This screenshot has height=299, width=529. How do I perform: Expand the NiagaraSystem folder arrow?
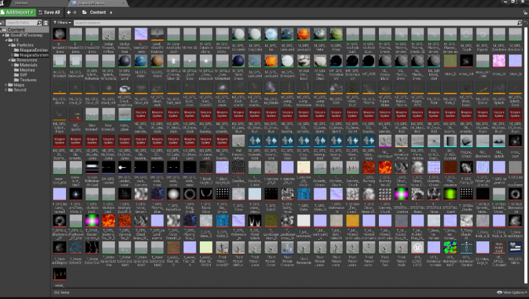(12, 55)
